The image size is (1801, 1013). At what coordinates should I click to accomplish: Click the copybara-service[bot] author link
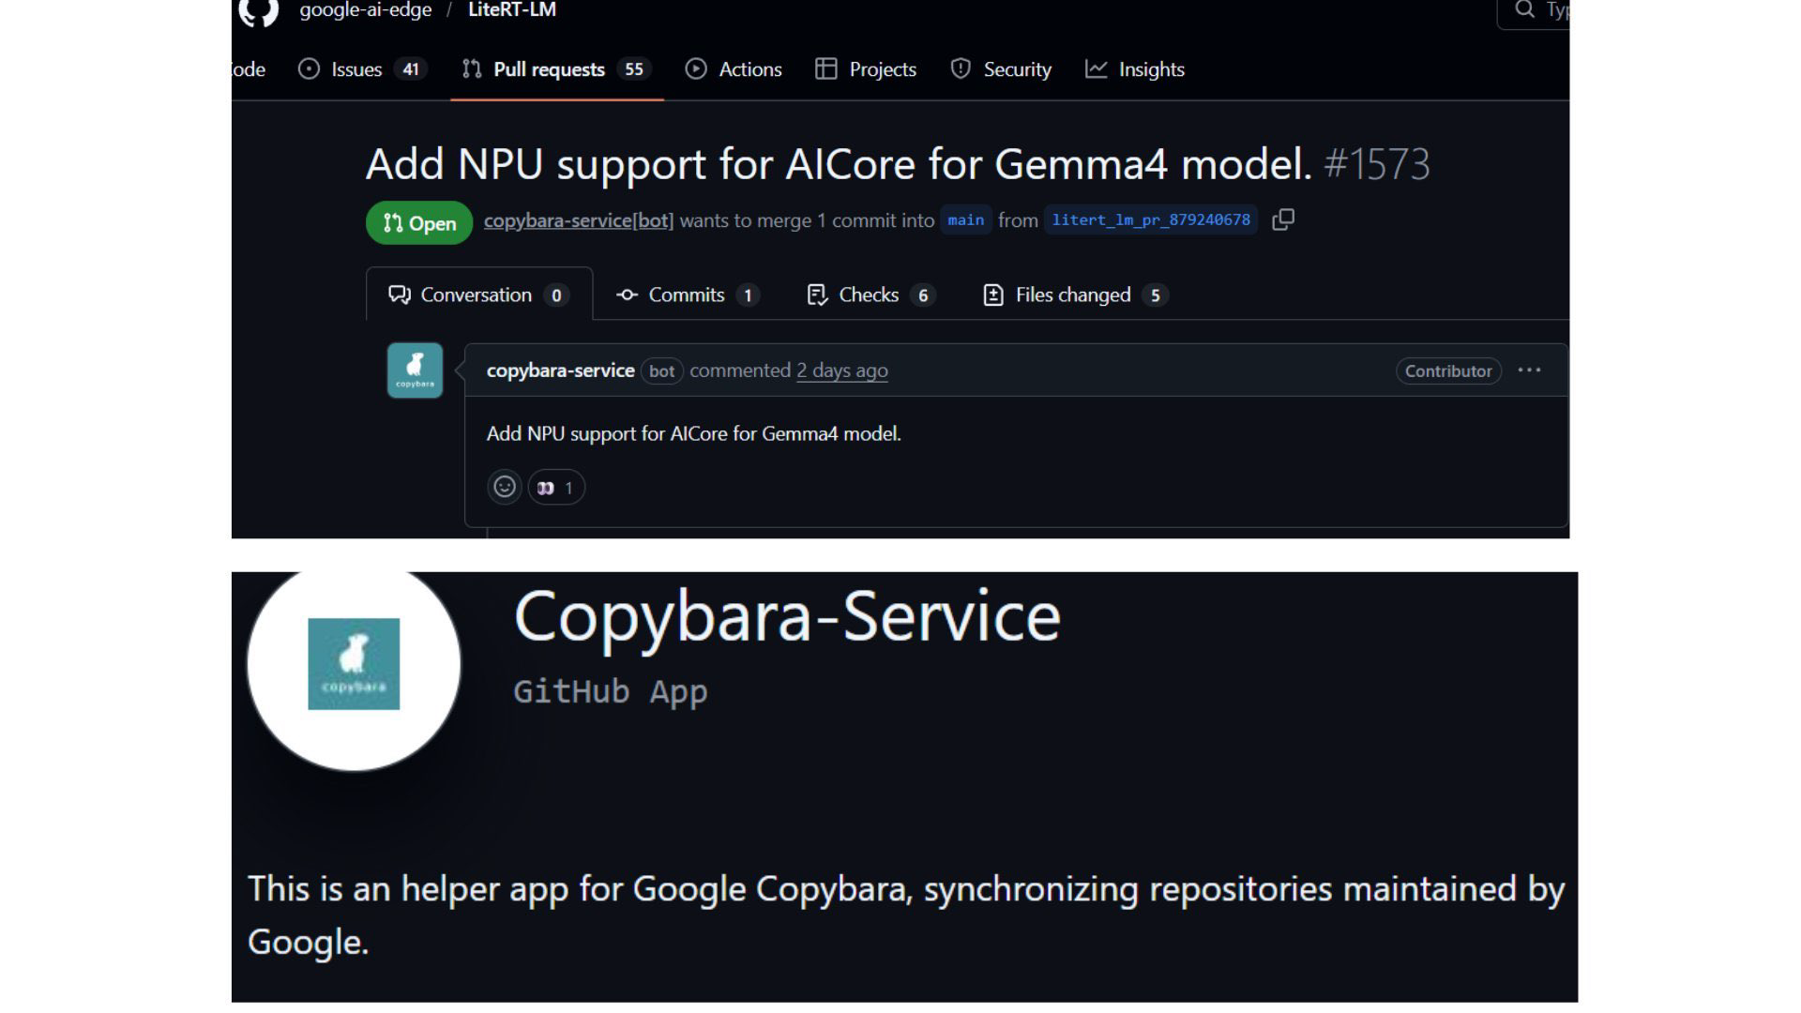578,220
